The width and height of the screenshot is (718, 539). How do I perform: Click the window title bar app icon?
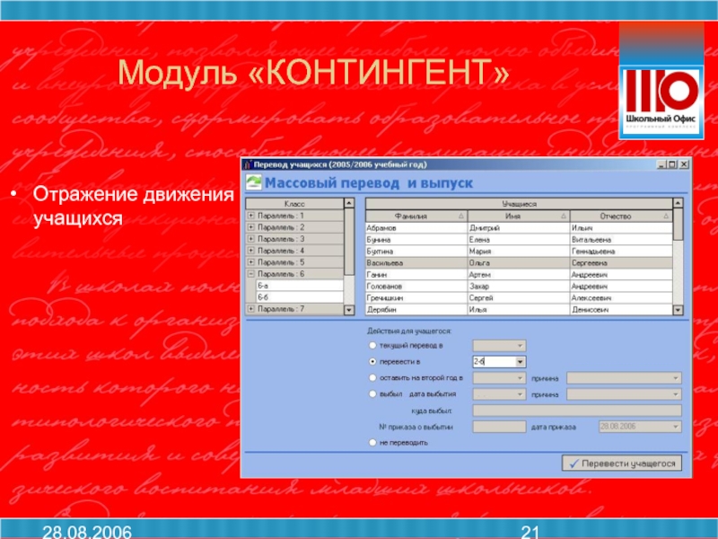click(248, 164)
